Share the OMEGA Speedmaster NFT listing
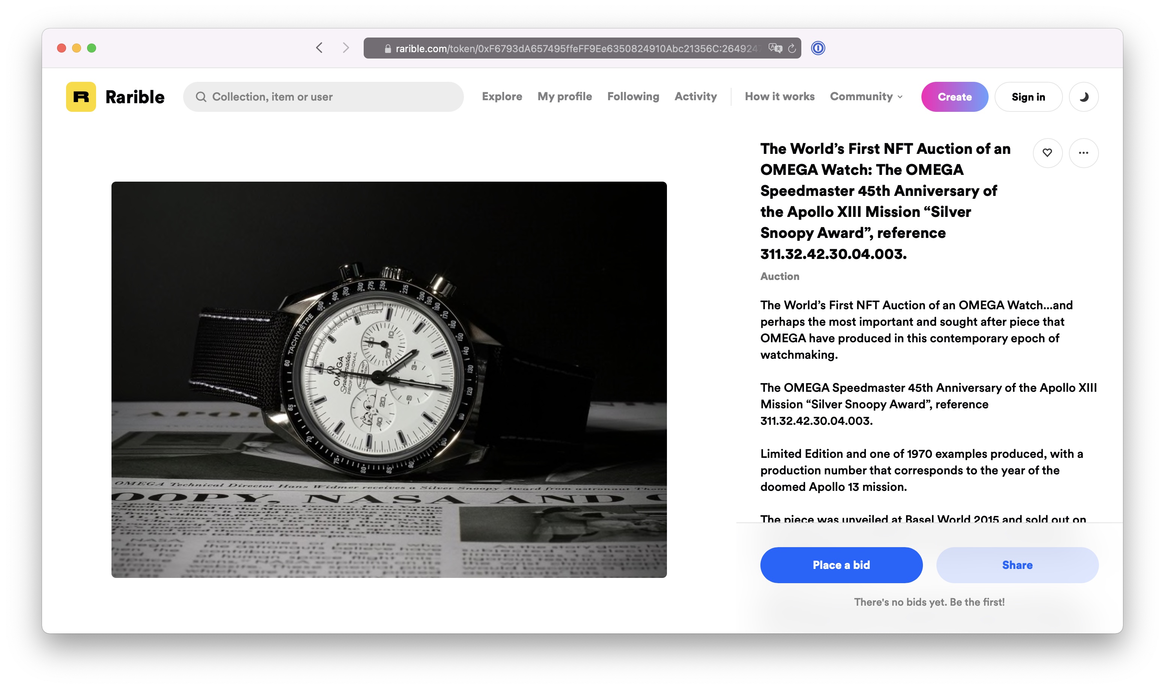 coord(1016,565)
